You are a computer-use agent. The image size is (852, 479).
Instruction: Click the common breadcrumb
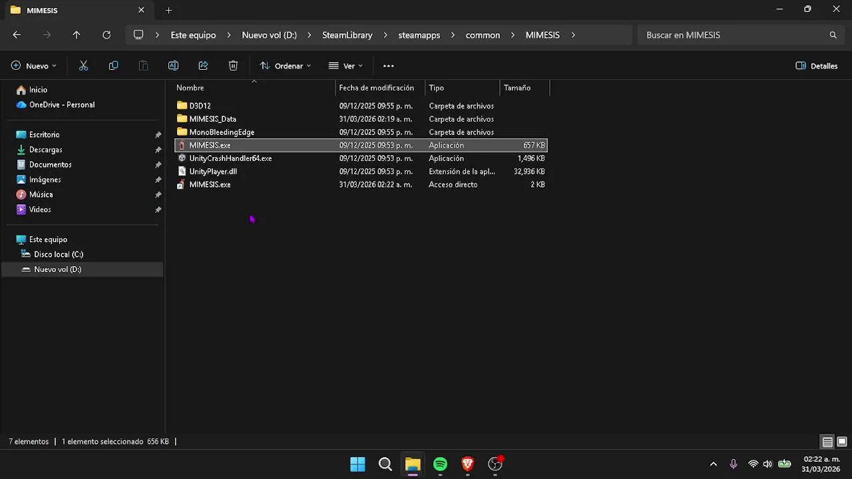(483, 35)
